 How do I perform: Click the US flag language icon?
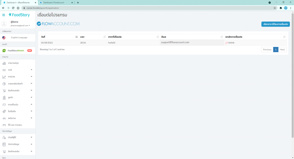coord(4,38)
